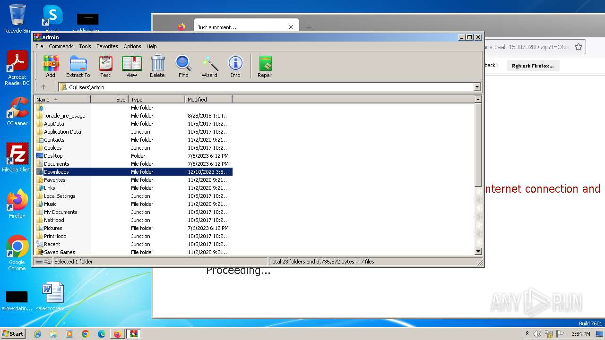The height and width of the screenshot is (340, 605).
Task: Open Firefox desktop shortcut
Action: [x=17, y=204]
